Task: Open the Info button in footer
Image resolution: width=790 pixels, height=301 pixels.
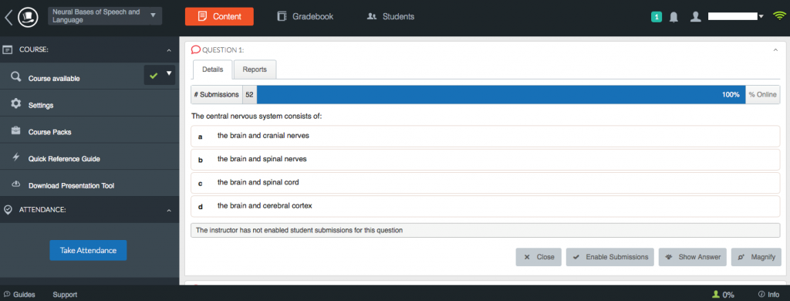Action: pos(768,295)
